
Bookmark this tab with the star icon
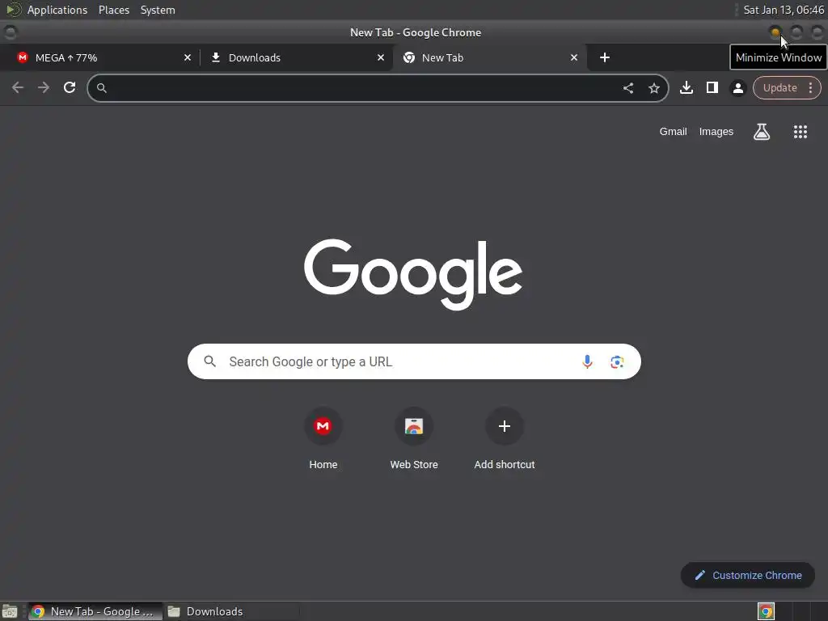(653, 88)
